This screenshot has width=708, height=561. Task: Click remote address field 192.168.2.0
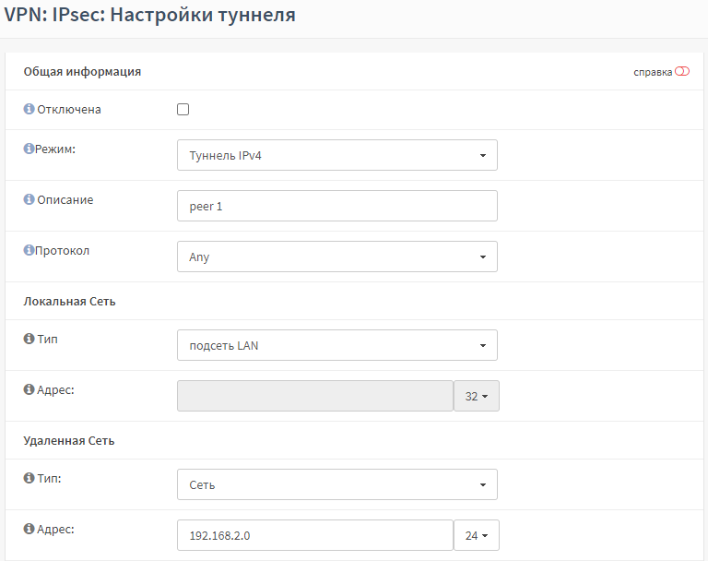coord(315,535)
